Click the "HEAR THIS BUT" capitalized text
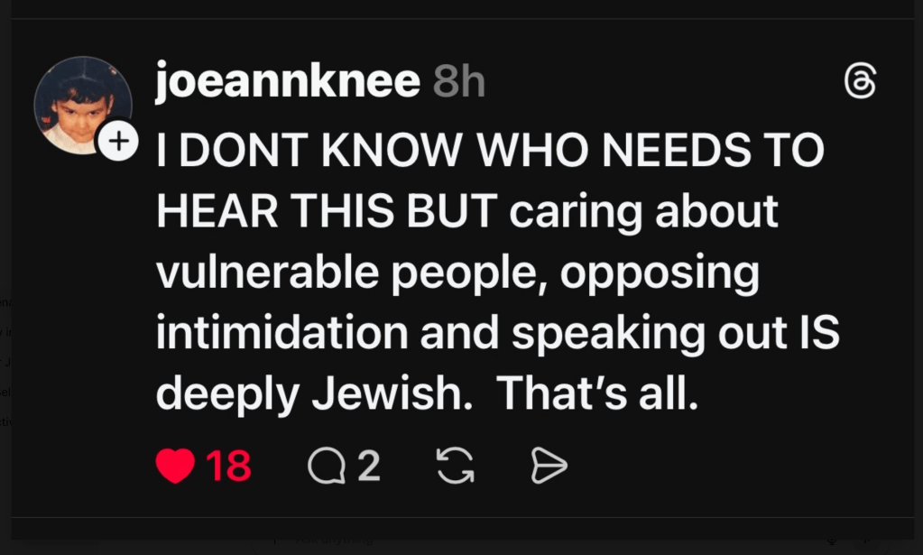This screenshot has width=923, height=555. tap(327, 211)
